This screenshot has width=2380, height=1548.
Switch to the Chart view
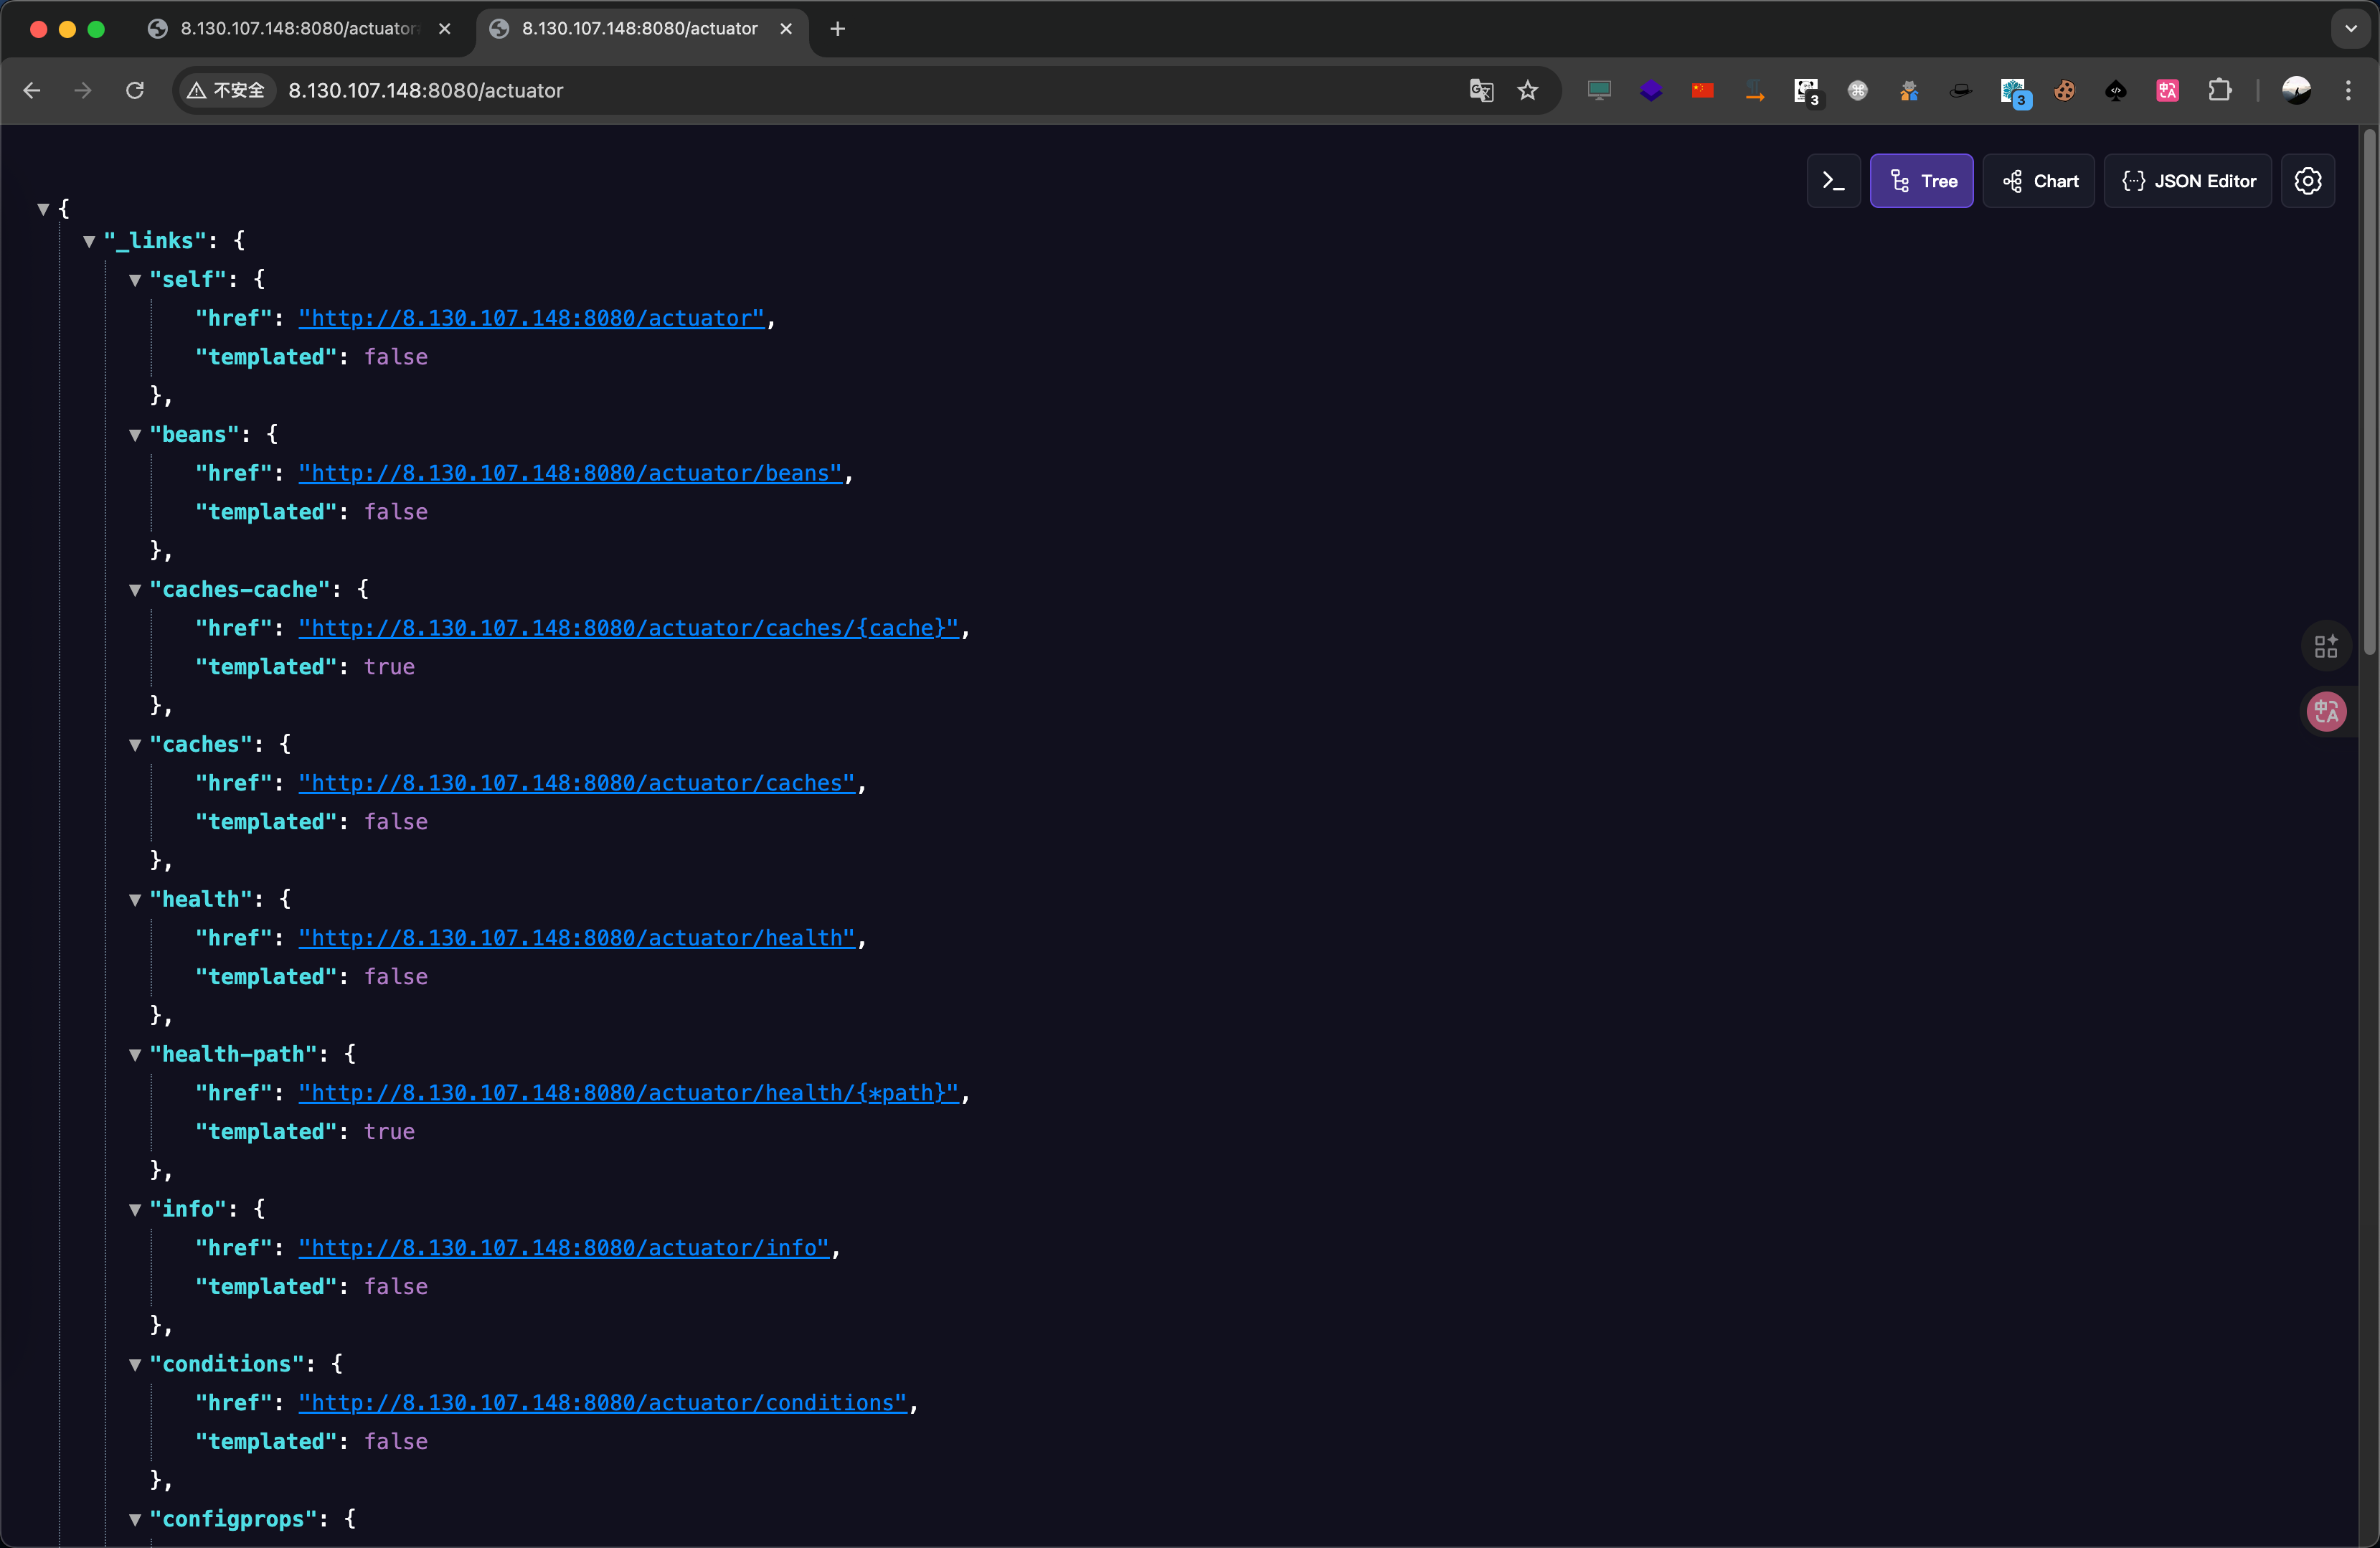coord(2039,181)
